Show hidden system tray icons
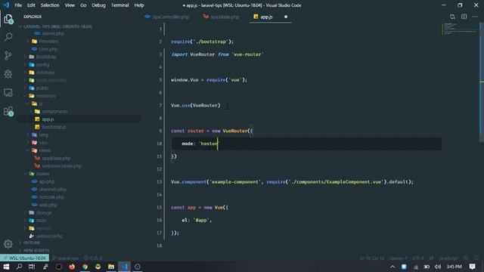Screen dimensions: 484x272 (392, 267)
